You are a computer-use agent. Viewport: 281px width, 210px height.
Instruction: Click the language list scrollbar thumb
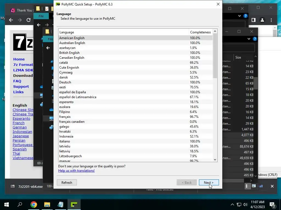(215, 56)
